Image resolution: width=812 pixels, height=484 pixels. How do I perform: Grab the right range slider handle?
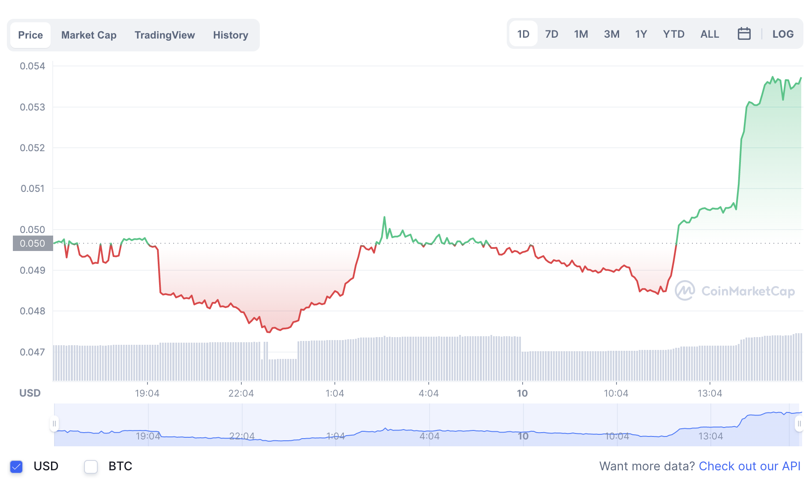[x=799, y=424]
